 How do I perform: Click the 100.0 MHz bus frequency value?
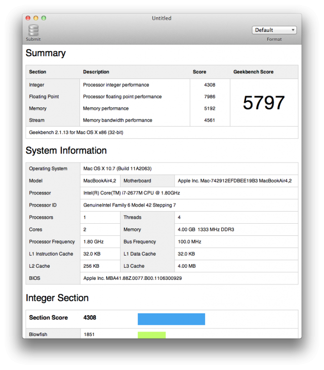click(x=189, y=241)
